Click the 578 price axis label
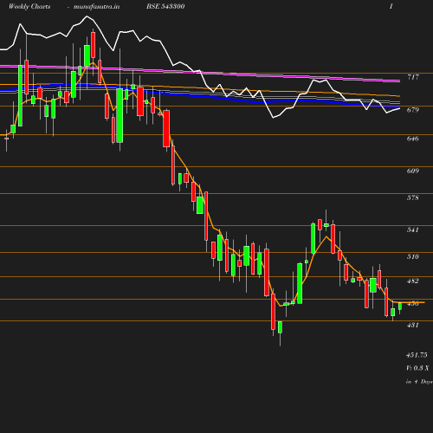The image size is (433, 433). point(413,197)
